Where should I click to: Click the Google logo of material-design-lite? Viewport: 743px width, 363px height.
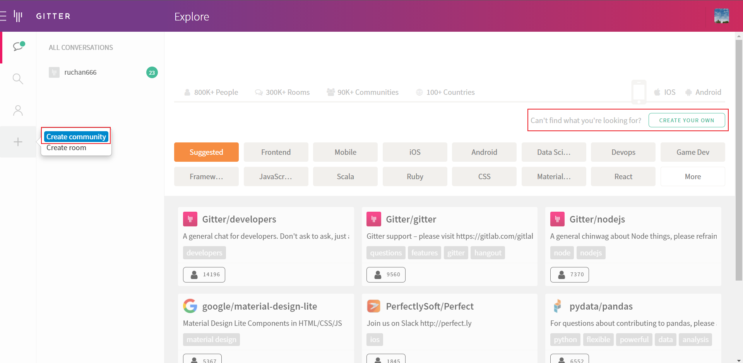point(190,306)
